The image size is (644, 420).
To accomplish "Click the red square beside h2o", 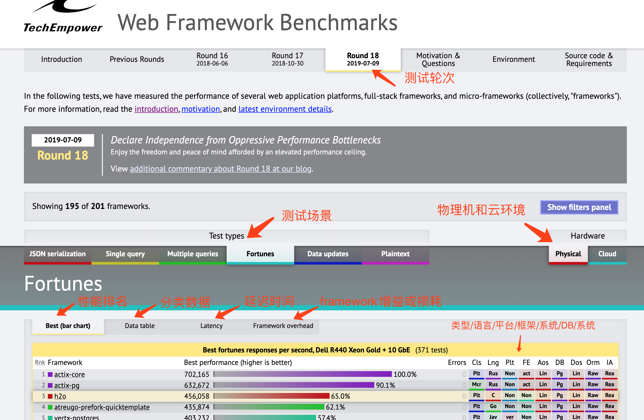I will click(x=50, y=396).
